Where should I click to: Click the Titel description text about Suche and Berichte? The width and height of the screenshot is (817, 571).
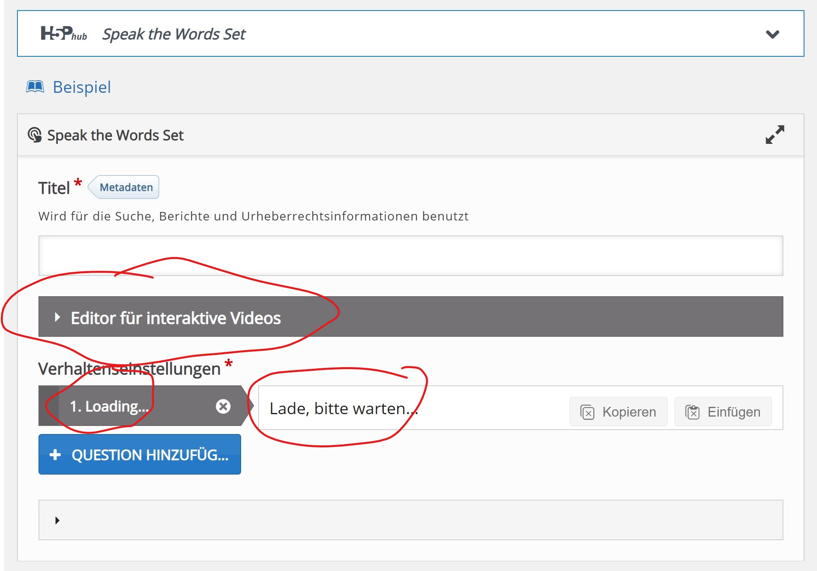(253, 216)
